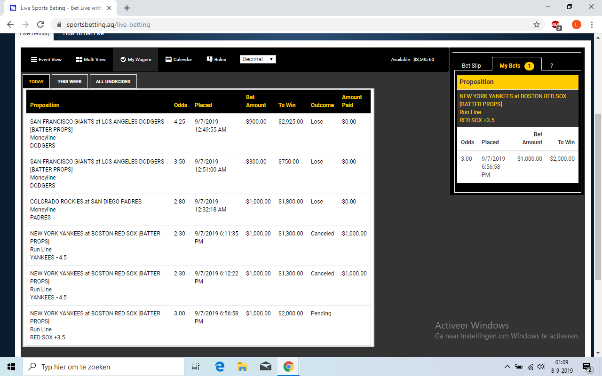602x376 pixels.
Task: Click the My Bets proposition NEW YORK YANKEES text
Action: click(513, 100)
